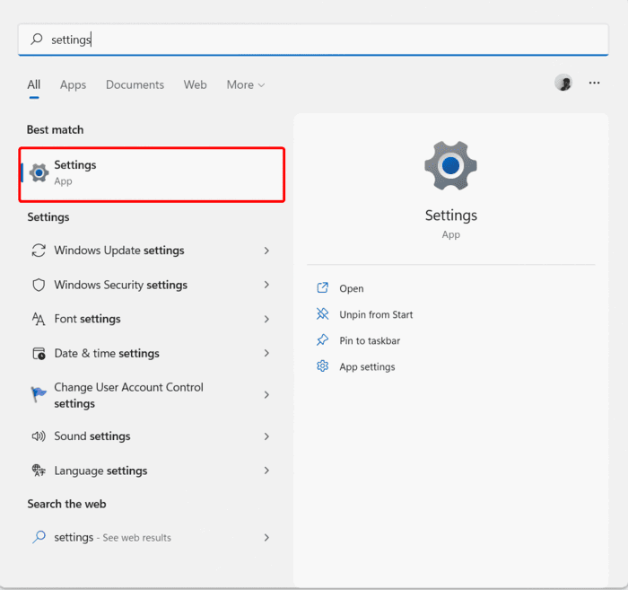Click the Font settings AA icon
Image resolution: width=628 pixels, height=590 pixels.
click(x=39, y=319)
